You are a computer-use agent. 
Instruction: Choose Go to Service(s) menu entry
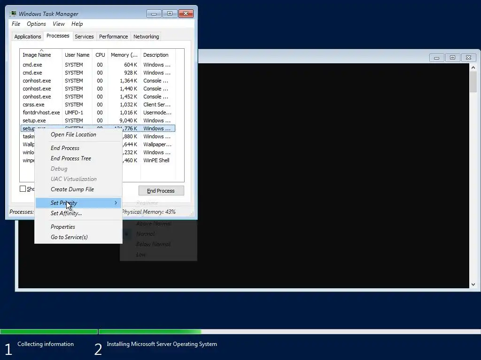click(x=78, y=237)
